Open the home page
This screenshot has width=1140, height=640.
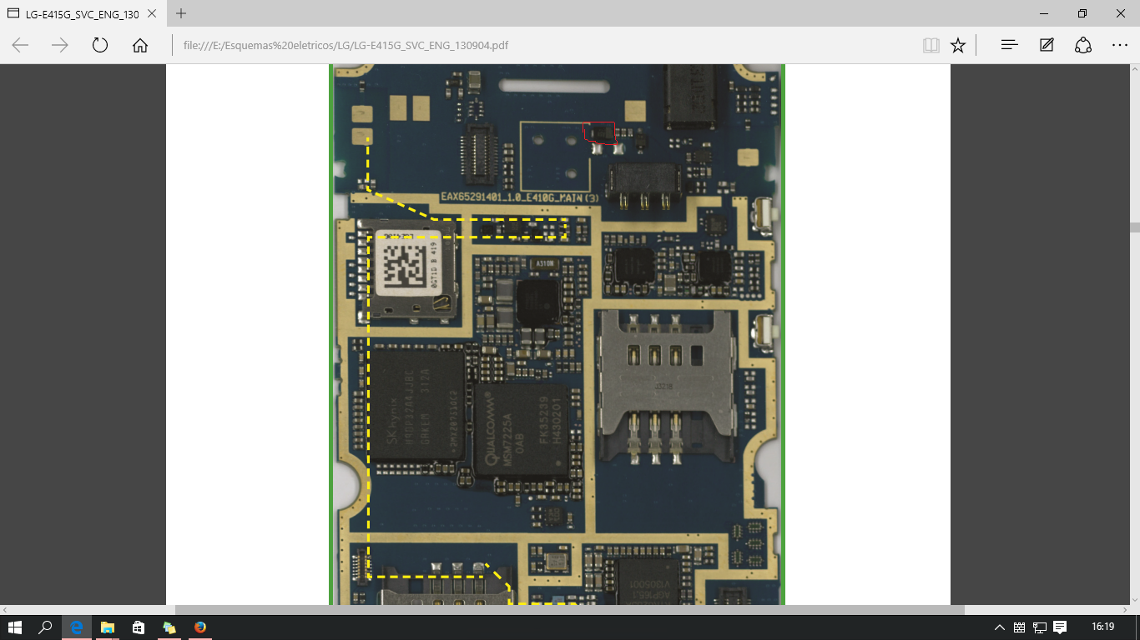click(140, 45)
